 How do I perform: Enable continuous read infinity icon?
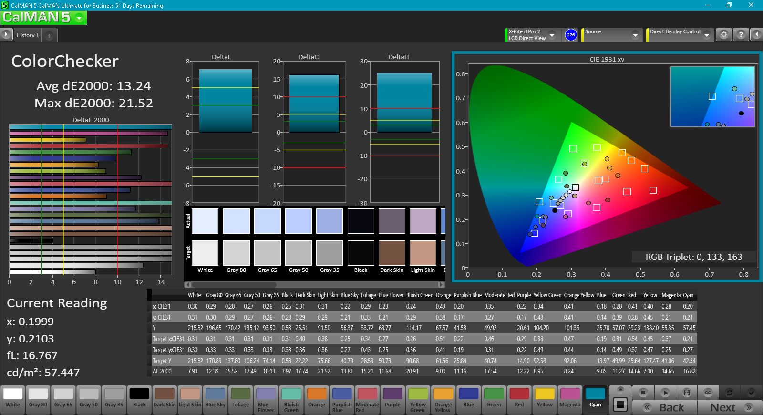click(708, 393)
